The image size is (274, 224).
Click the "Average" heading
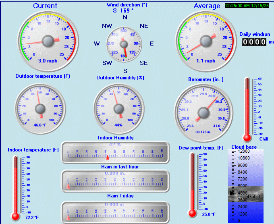(207, 6)
